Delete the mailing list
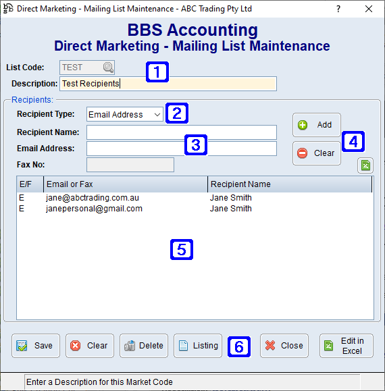 [x=144, y=346]
